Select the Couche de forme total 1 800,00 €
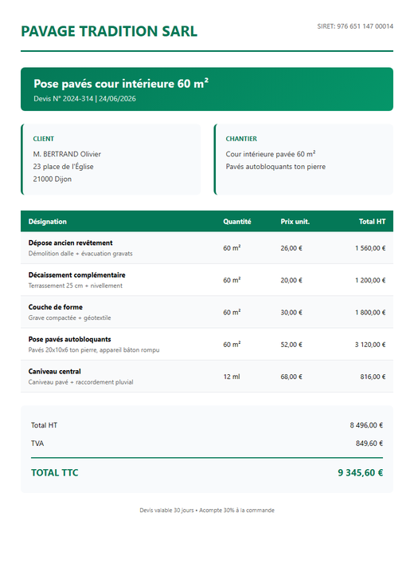The height and width of the screenshot is (576, 414). 370,313
